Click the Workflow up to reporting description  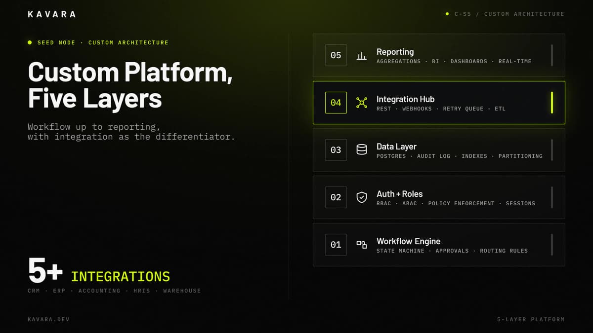(131, 132)
